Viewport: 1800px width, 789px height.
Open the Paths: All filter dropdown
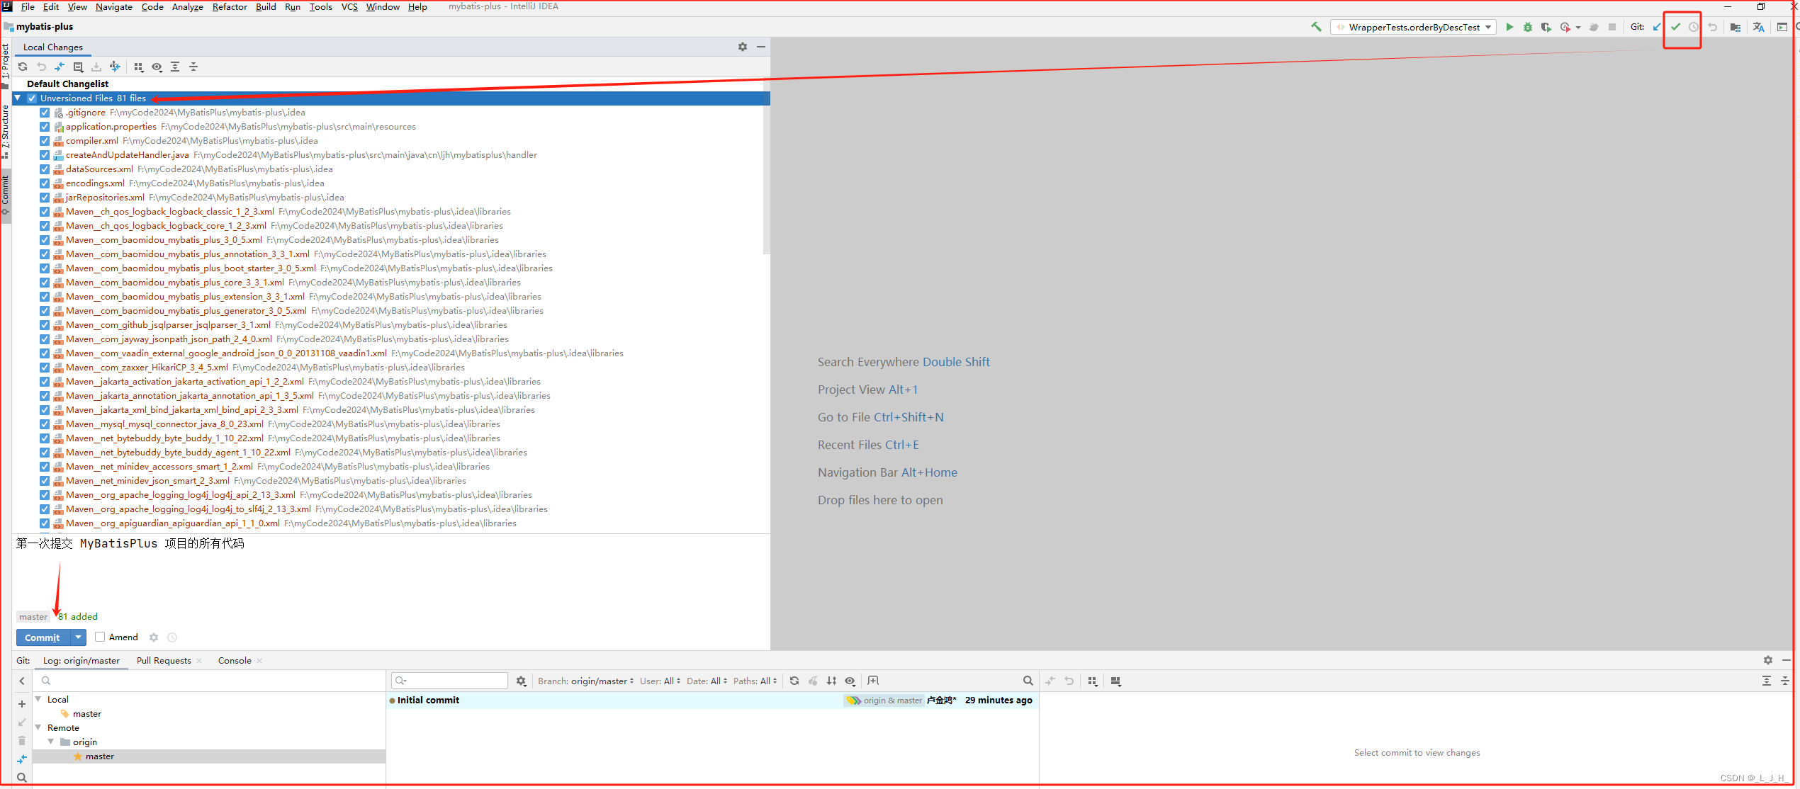(x=755, y=681)
